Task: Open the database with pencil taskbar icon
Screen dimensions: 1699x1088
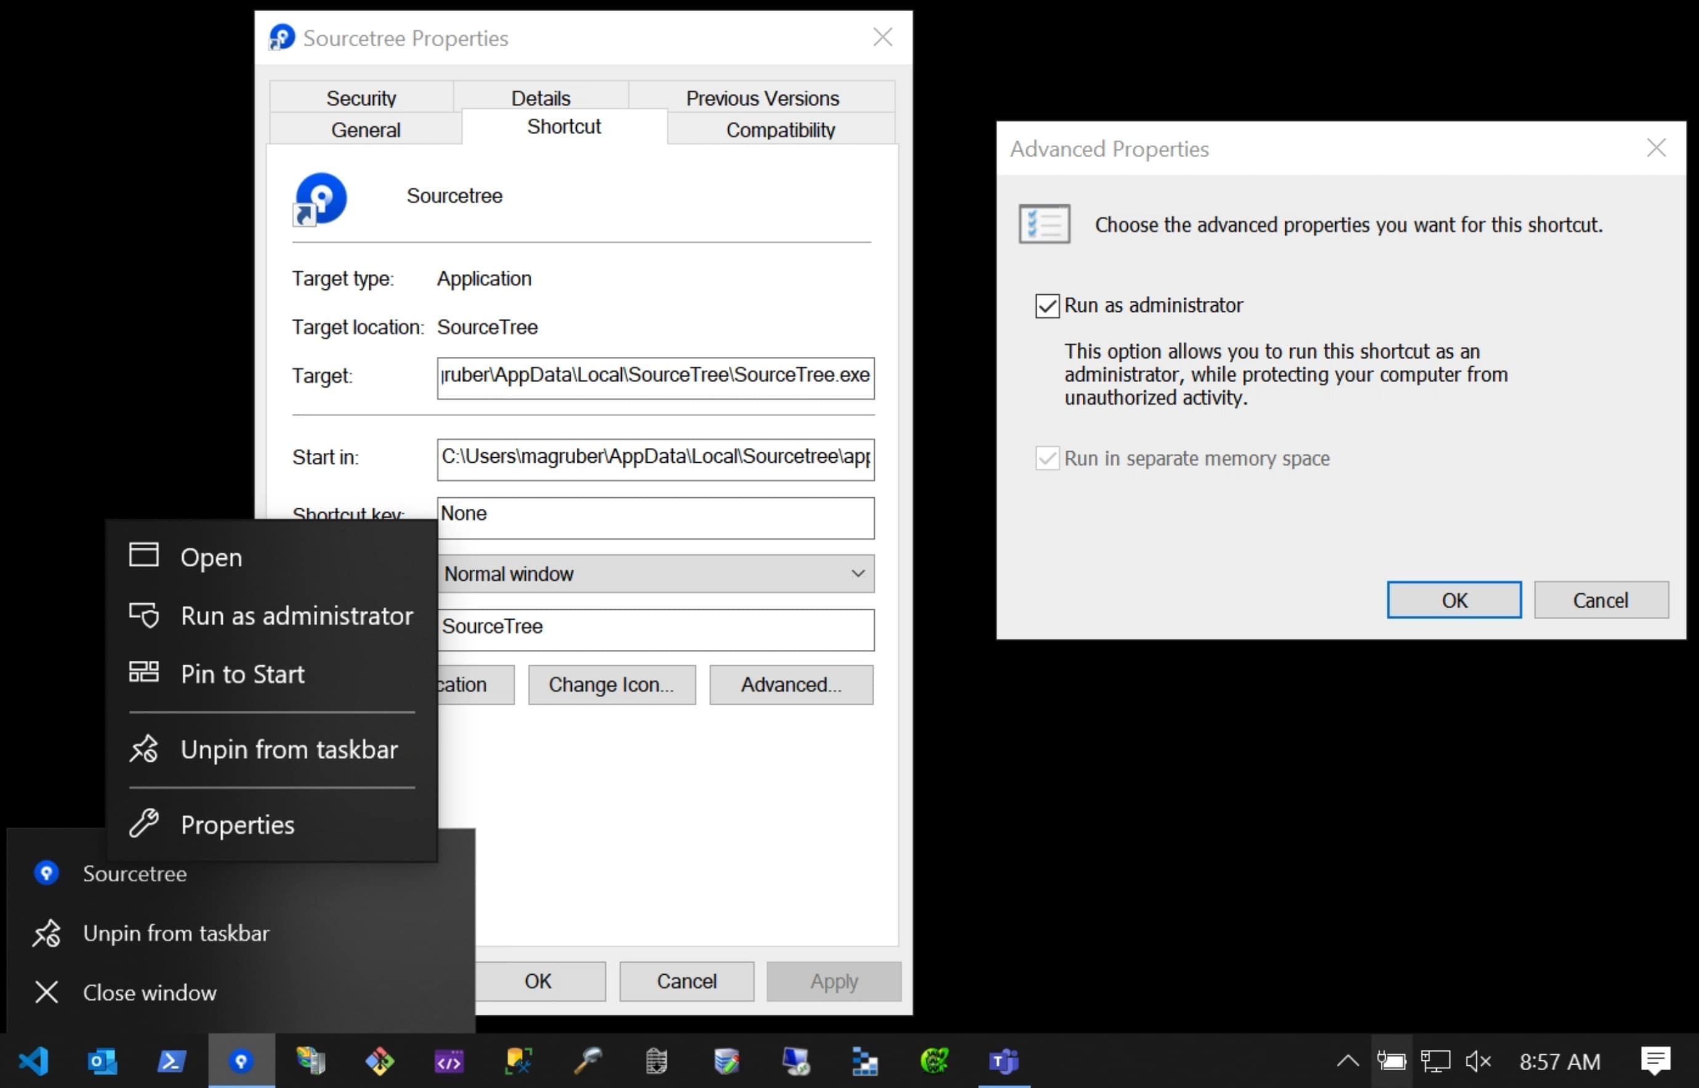Action: 726,1060
